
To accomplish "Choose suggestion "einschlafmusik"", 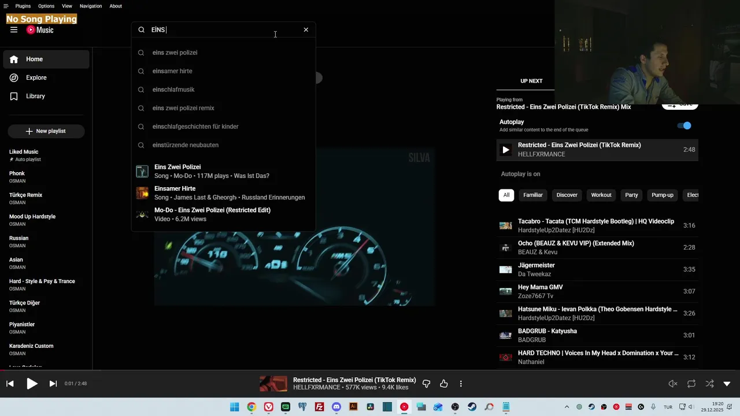I will click(x=224, y=90).
